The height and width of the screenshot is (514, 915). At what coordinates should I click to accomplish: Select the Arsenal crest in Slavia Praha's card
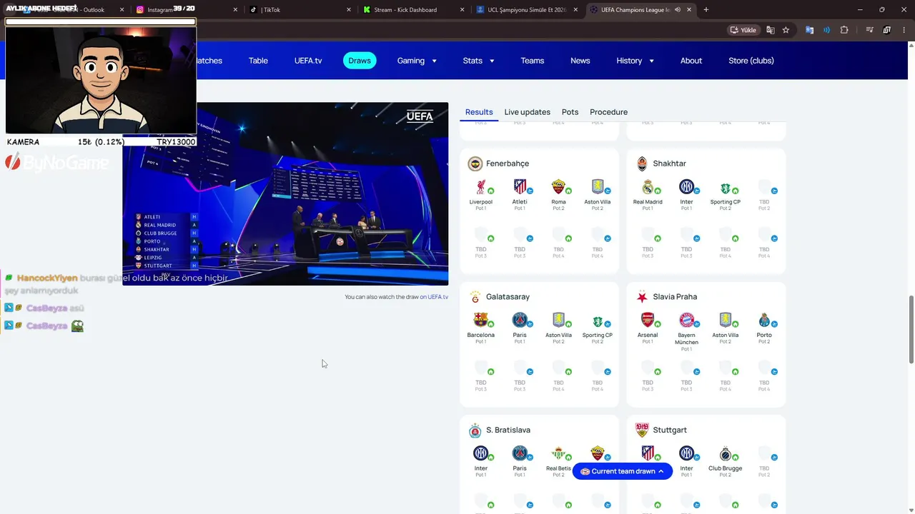pyautogui.click(x=648, y=321)
